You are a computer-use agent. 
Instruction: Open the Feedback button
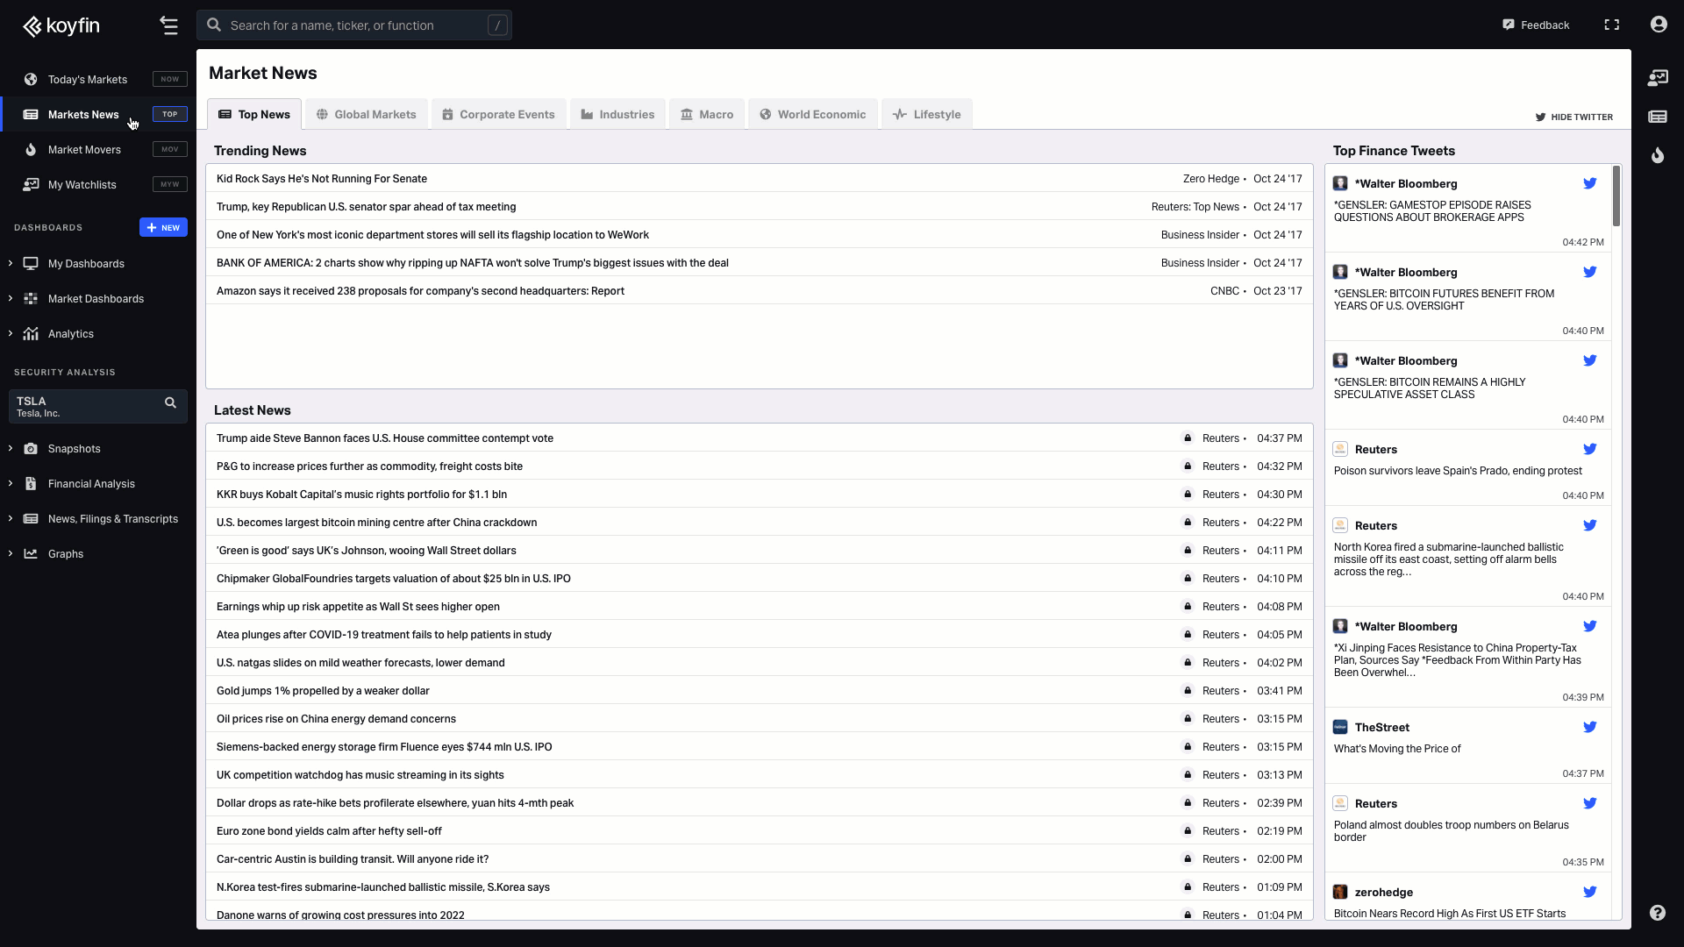click(x=1536, y=25)
